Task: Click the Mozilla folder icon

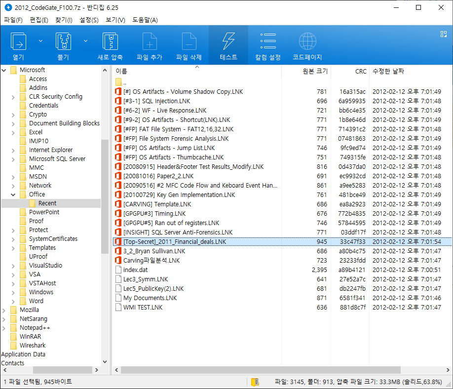Action: pyautogui.click(x=14, y=310)
